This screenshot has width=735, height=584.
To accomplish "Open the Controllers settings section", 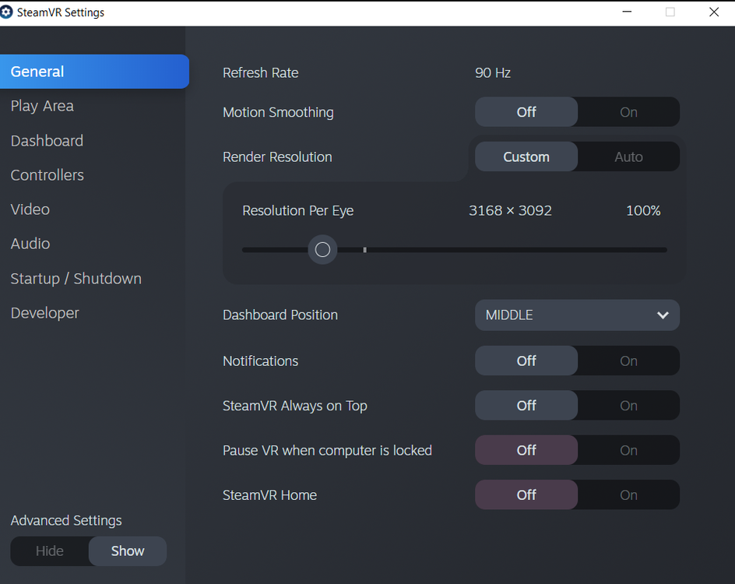I will point(47,174).
